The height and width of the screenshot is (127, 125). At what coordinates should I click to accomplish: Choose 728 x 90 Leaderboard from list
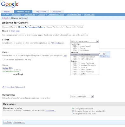pos(82,46)
